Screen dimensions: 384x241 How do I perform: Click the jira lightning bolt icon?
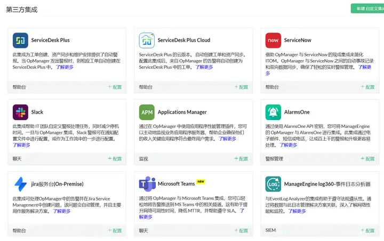click(21, 184)
